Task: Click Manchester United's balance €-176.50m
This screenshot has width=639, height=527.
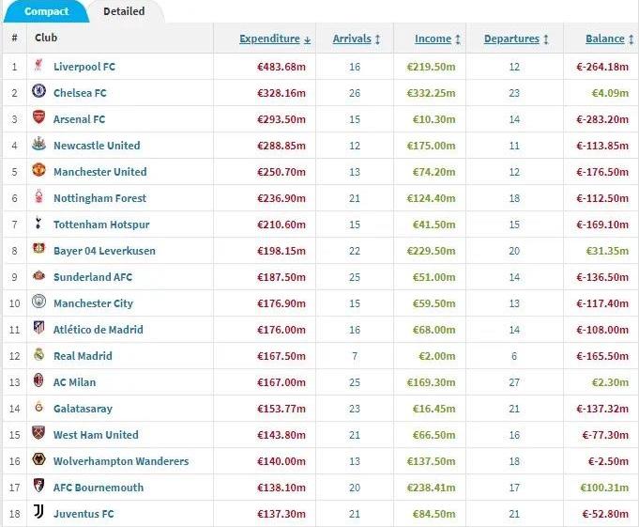Action: tap(602, 172)
